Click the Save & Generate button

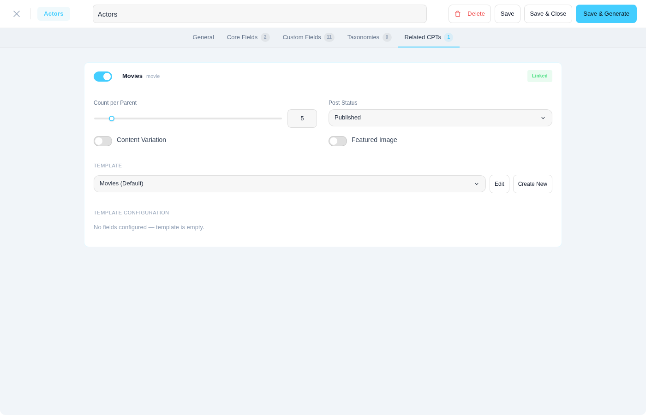click(606, 14)
